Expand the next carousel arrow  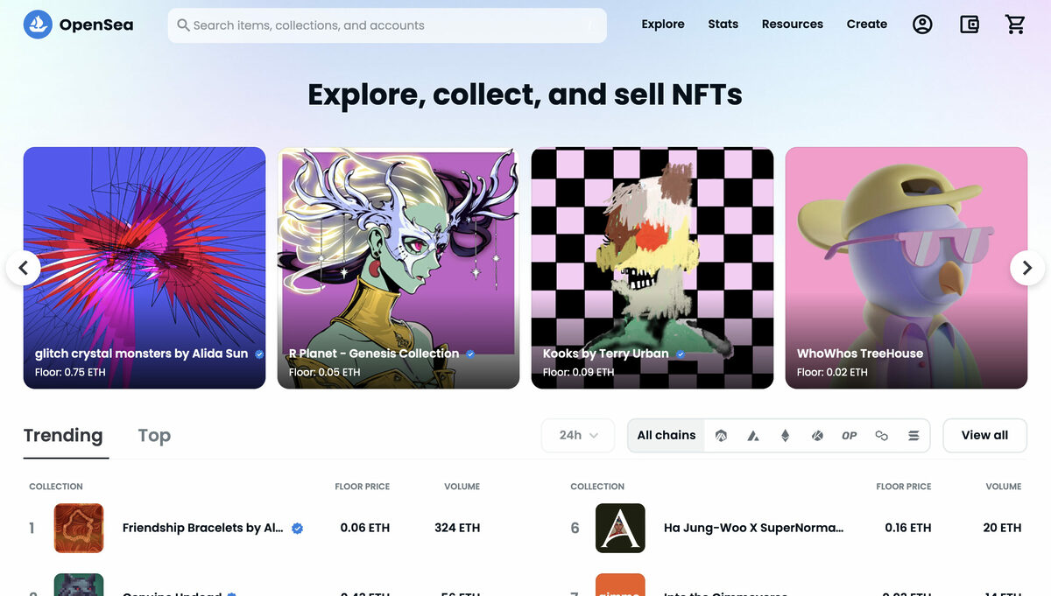coord(1026,268)
